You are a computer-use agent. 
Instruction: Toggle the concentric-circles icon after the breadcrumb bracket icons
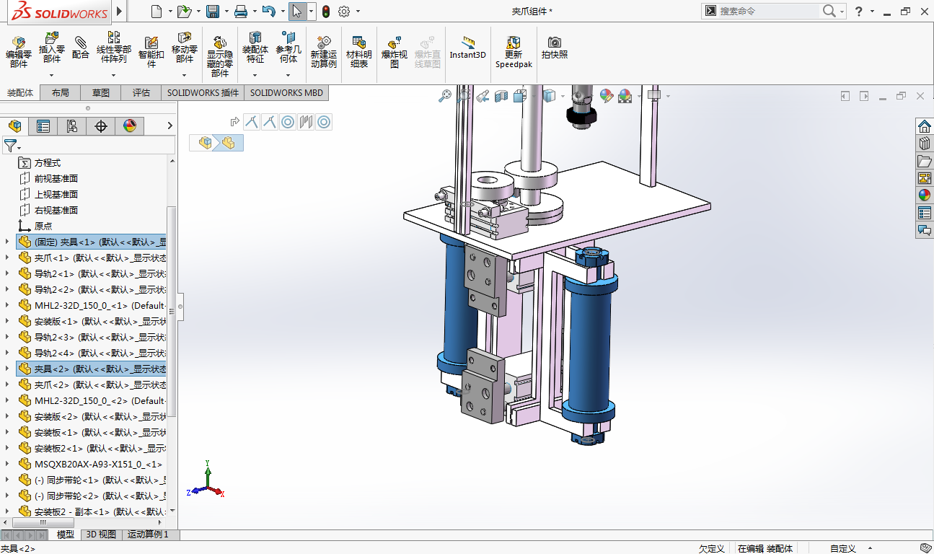[x=288, y=122]
